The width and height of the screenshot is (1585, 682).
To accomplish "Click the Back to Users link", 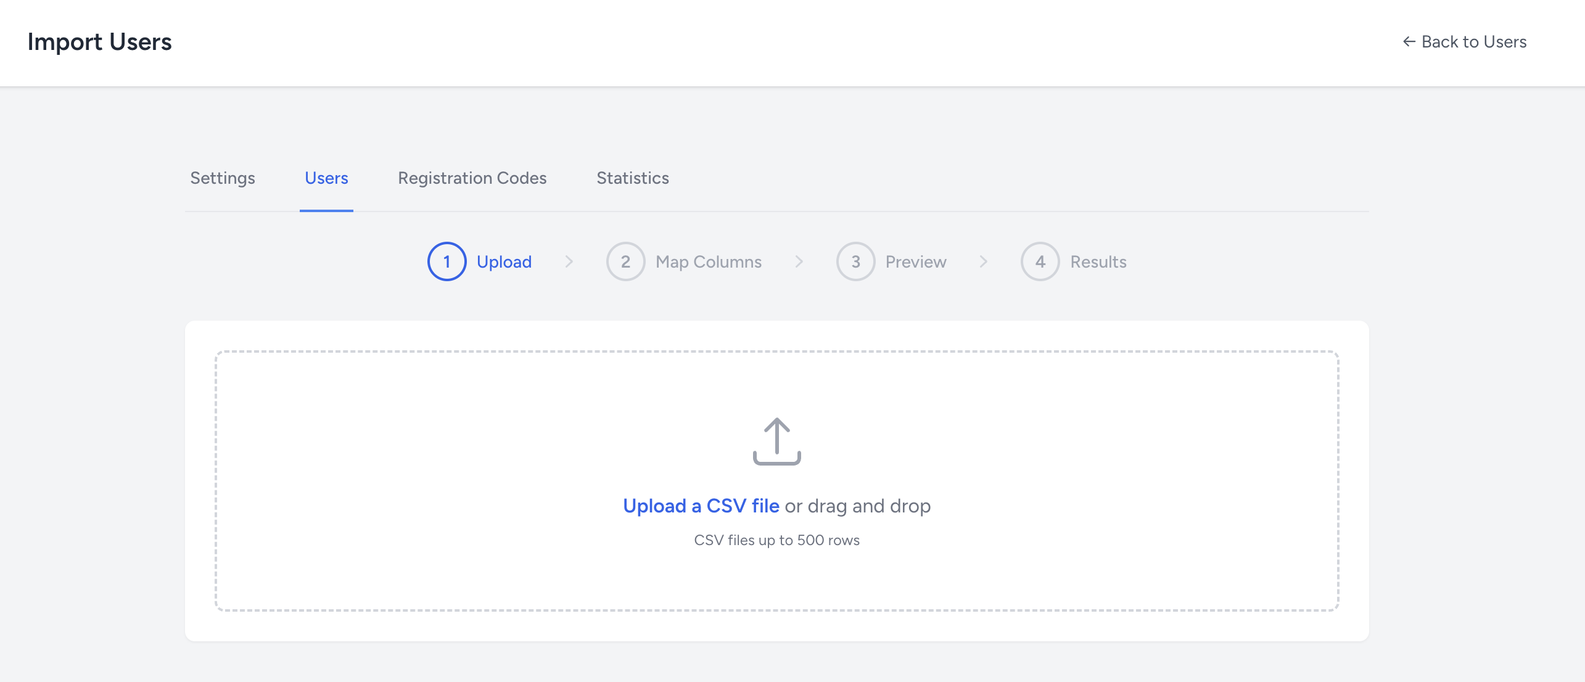I will pyautogui.click(x=1474, y=41).
